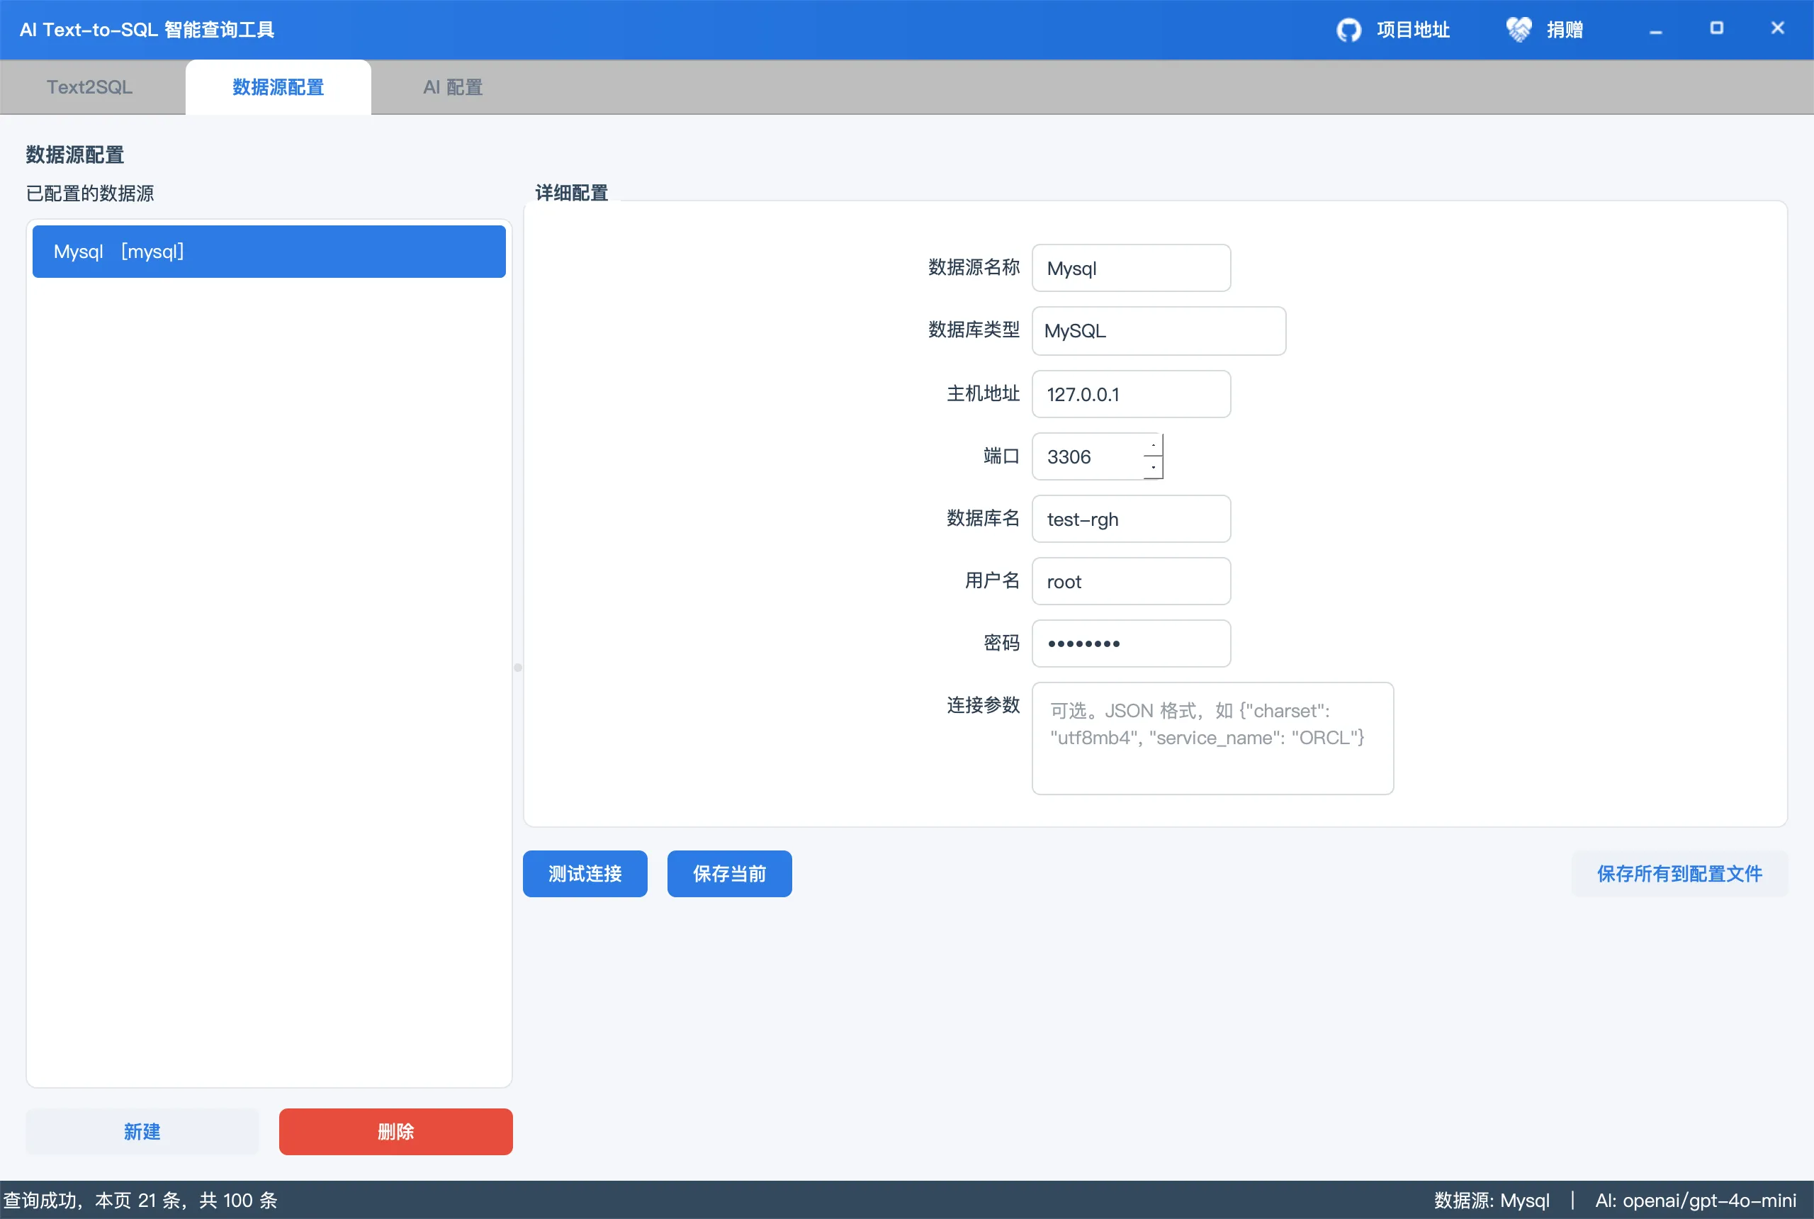Select the Mysql [mysql] data source
This screenshot has width=1814, height=1219.
click(269, 251)
